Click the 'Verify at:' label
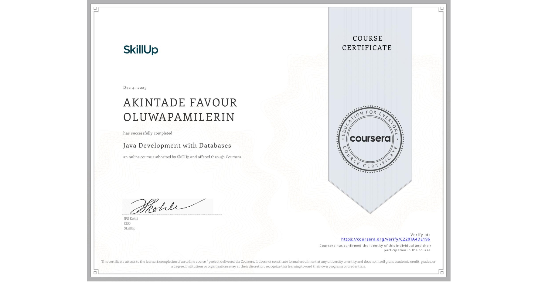This screenshot has height=282, width=538. [420, 235]
